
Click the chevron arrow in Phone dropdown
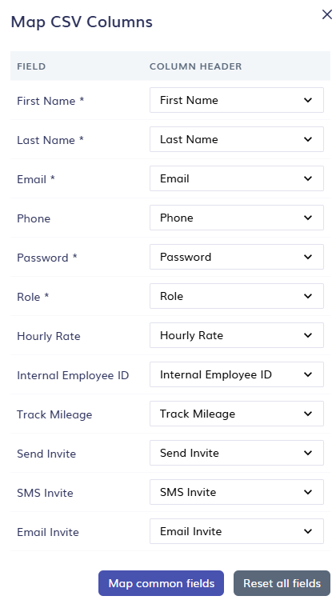(x=308, y=218)
